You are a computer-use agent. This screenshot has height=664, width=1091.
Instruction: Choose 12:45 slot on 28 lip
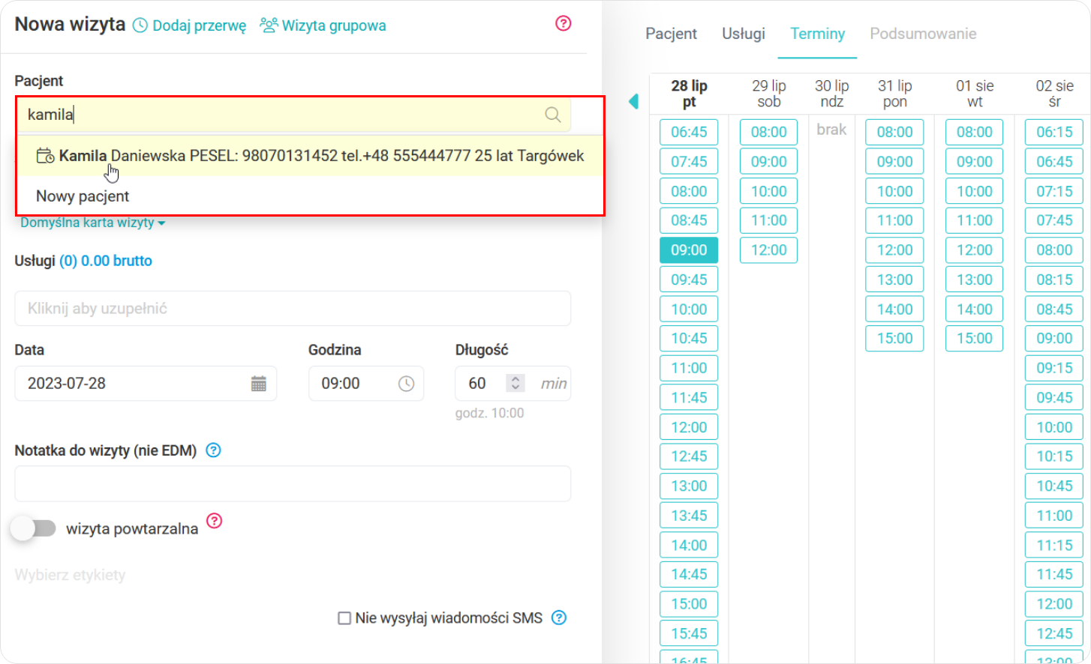pos(689,456)
